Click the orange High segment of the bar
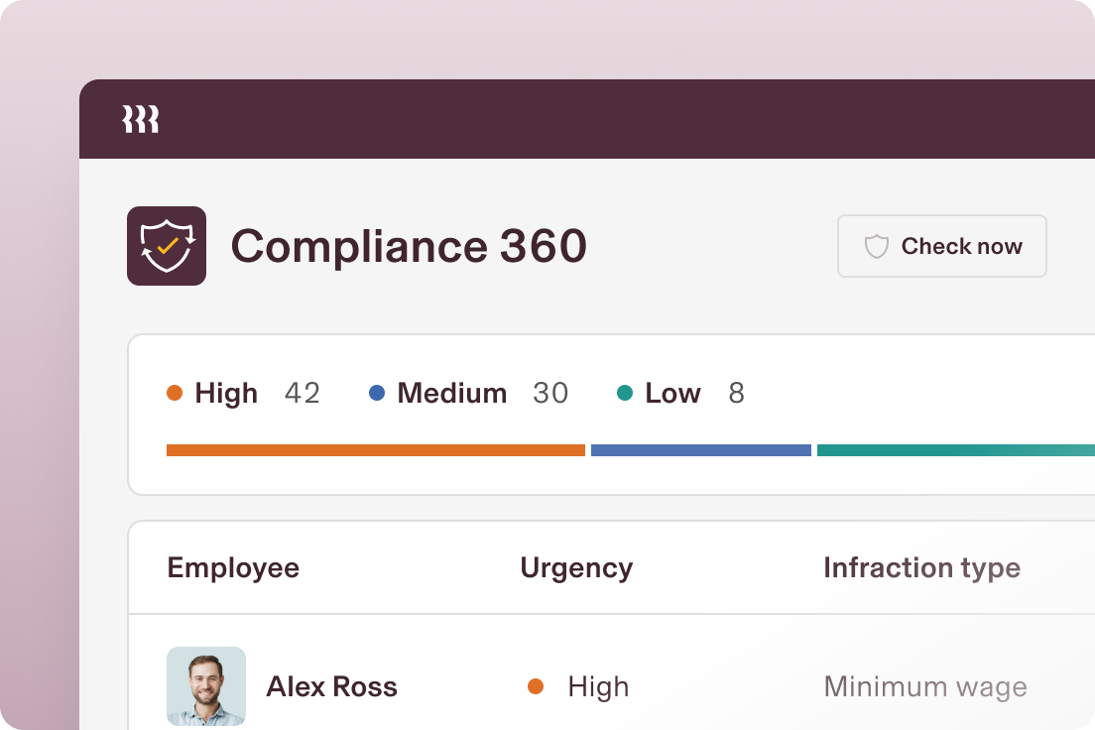The image size is (1095, 730). 376,450
